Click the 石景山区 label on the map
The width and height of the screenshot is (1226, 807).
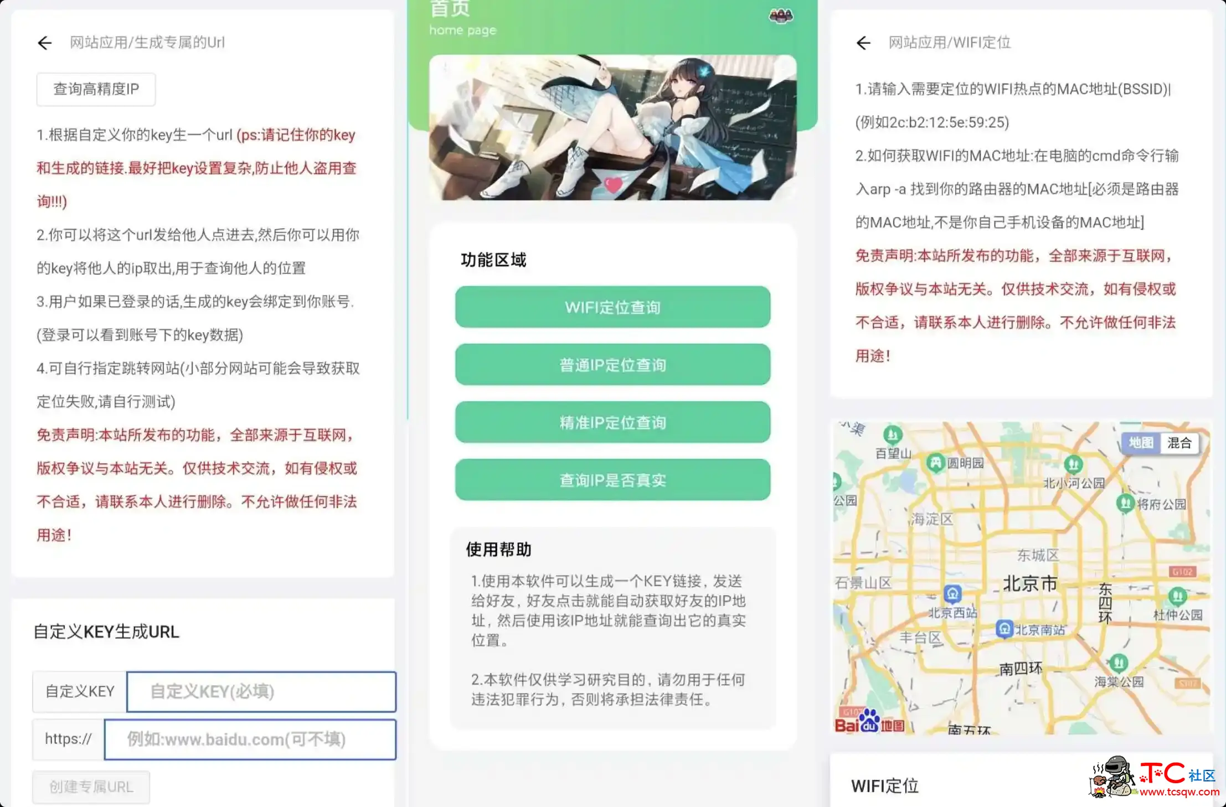coord(863,582)
